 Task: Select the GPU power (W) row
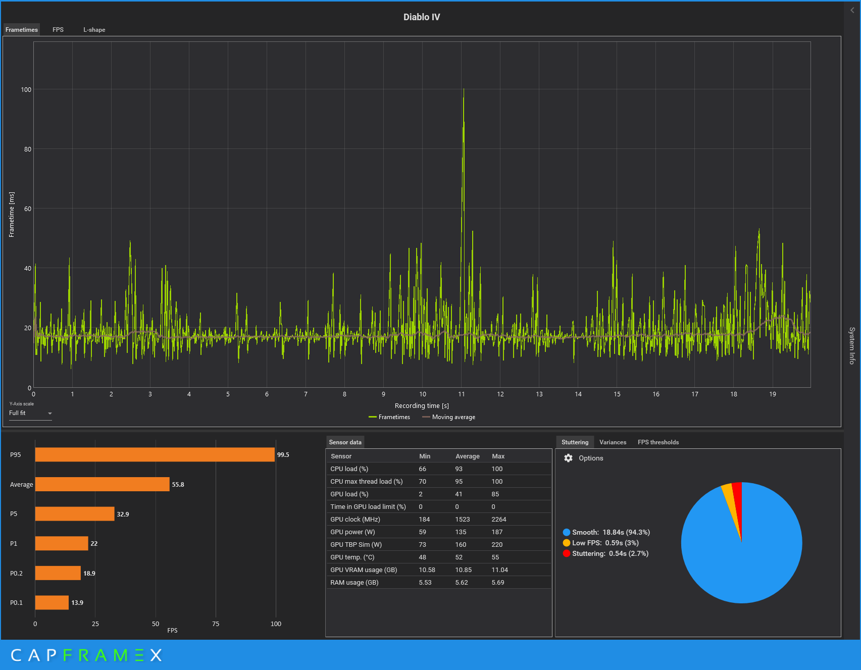pos(438,532)
